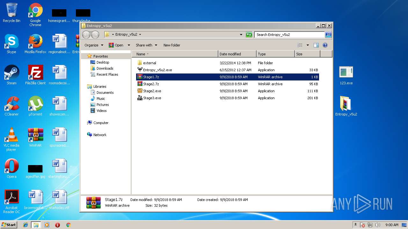Click the Windows Media Player taskbar icon
The image size is (408, 229).
(x=47, y=225)
